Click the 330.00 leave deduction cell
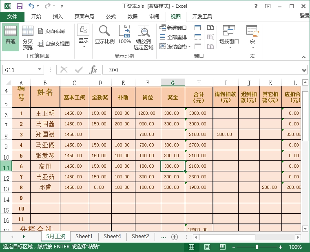Image resolution: width=310 pixels, height=252 pixels. (226, 134)
